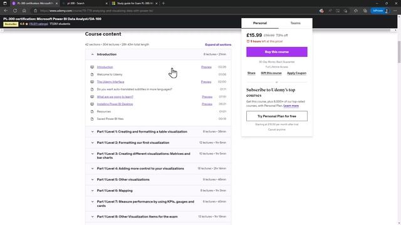Click the Share link
The image size is (401, 225).
coord(251,73)
